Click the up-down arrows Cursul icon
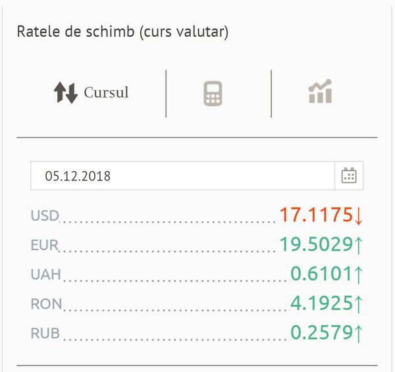Image resolution: width=395 pixels, height=372 pixels. point(66,93)
